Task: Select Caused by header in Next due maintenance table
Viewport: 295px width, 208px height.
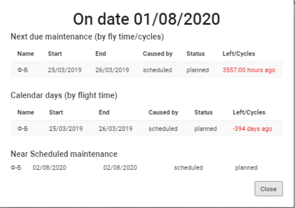Action: pyautogui.click(x=157, y=53)
